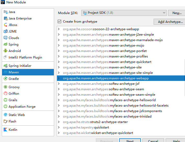The width and height of the screenshot is (185, 142).
Task: Select maven-archetype-site-simple archetype
Action: pos(121,73)
